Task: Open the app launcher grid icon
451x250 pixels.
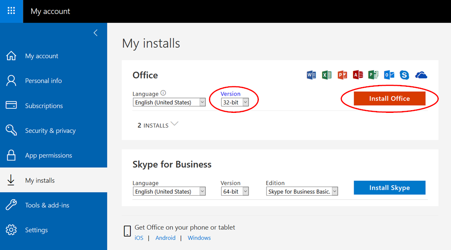Action: 11,11
